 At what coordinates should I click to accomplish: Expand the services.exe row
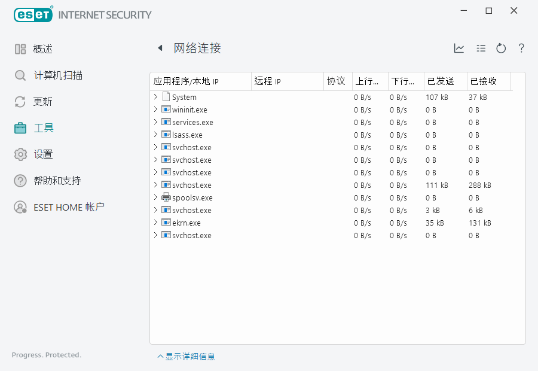click(x=155, y=122)
